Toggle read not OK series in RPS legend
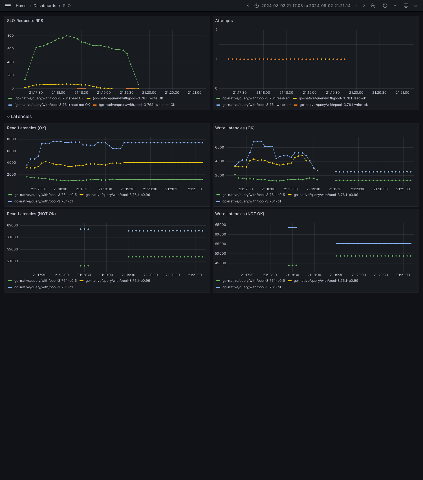 [52, 105]
